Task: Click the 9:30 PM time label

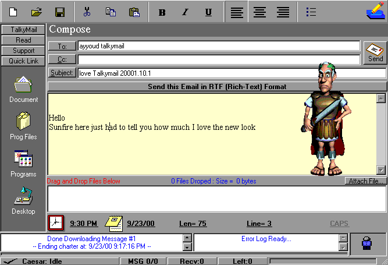Action: (84, 224)
